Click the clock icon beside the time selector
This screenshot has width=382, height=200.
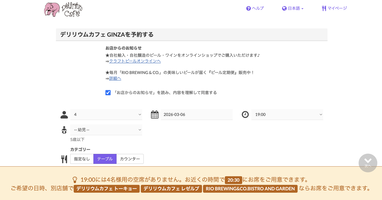[x=245, y=114]
